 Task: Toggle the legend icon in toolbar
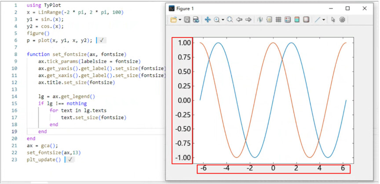pos(288,20)
